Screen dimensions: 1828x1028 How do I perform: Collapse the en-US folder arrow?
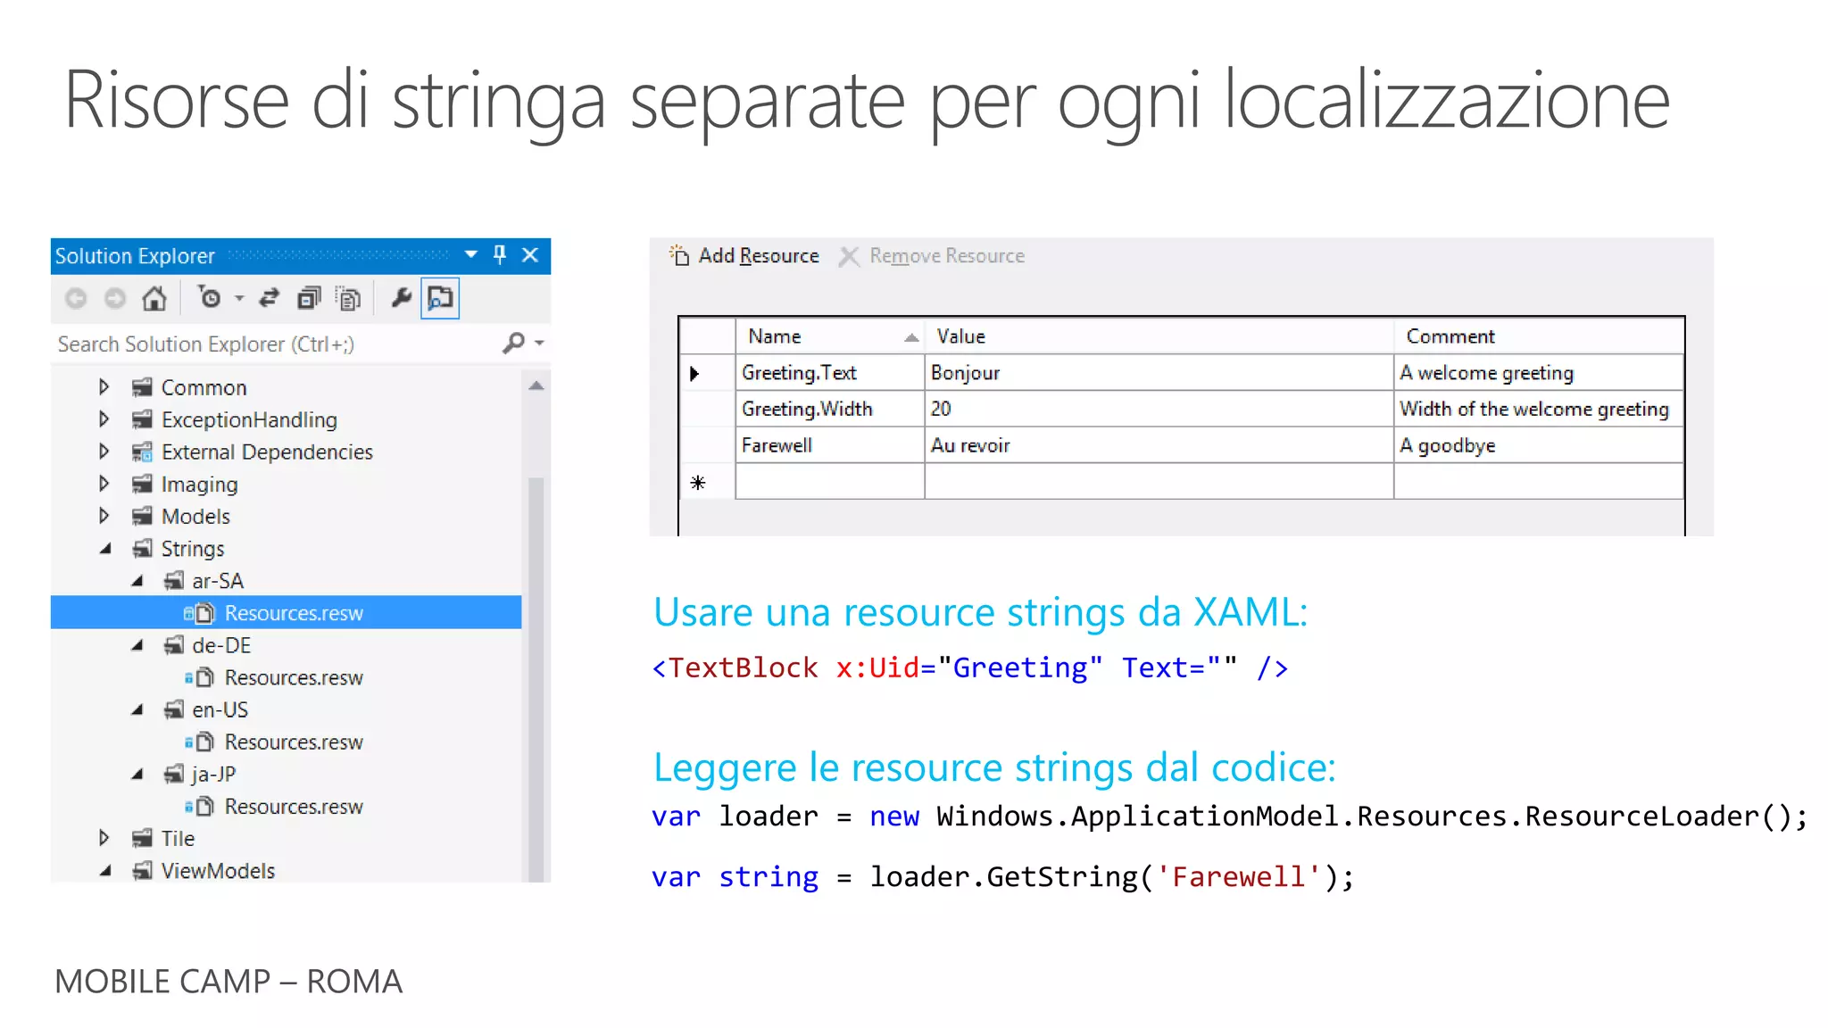click(137, 709)
